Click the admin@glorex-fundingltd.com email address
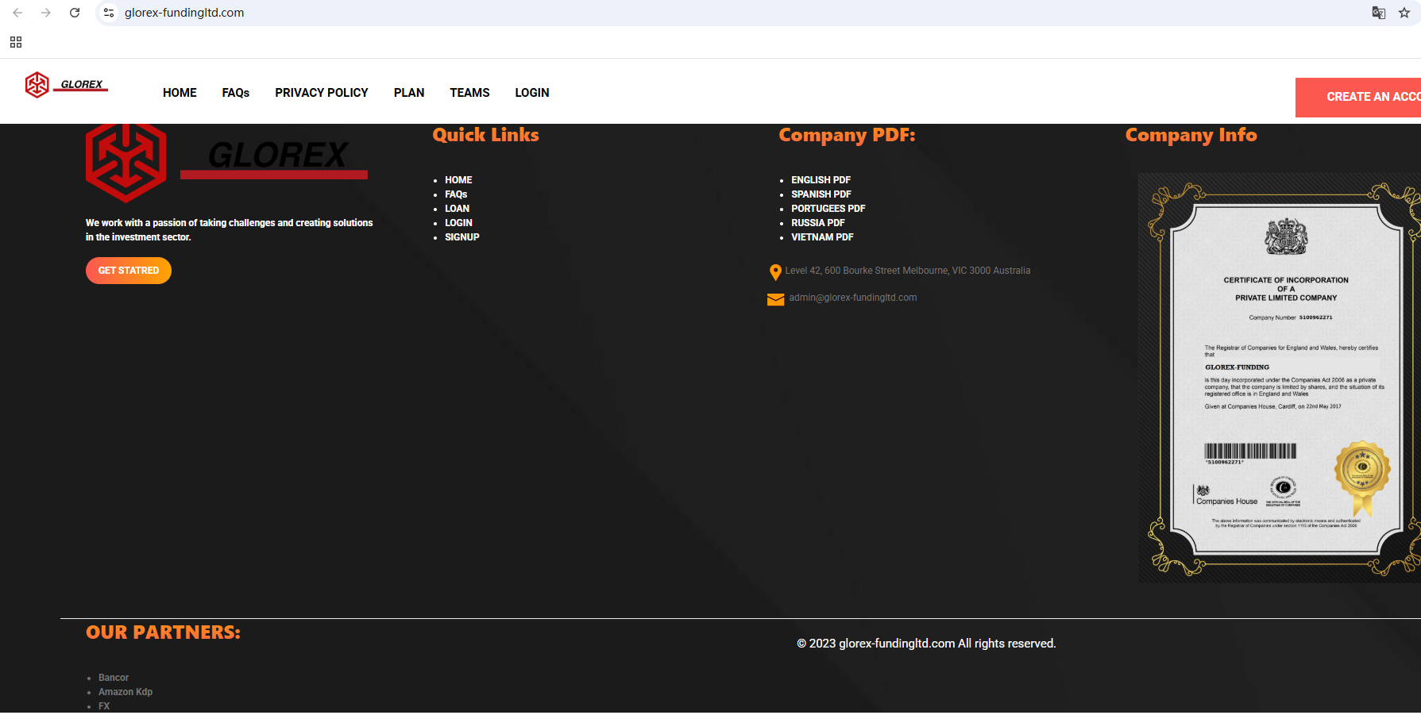Viewport: 1421px width, 715px height. point(853,298)
